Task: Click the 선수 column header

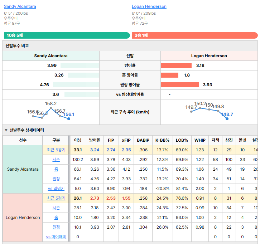Action: tap(23, 140)
